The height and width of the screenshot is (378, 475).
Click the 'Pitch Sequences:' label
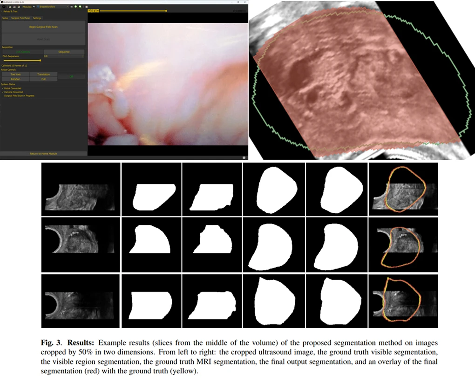click(x=11, y=56)
